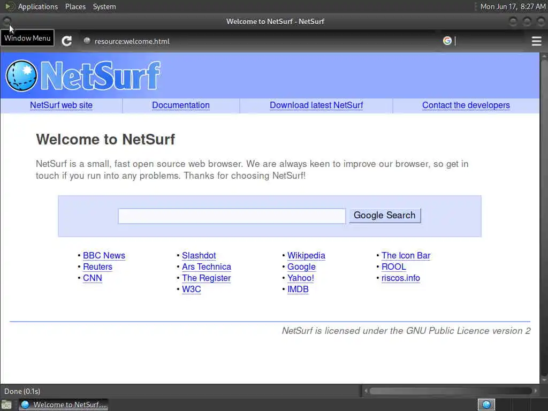Click the clock showing Mon Jun 17

tap(512, 6)
